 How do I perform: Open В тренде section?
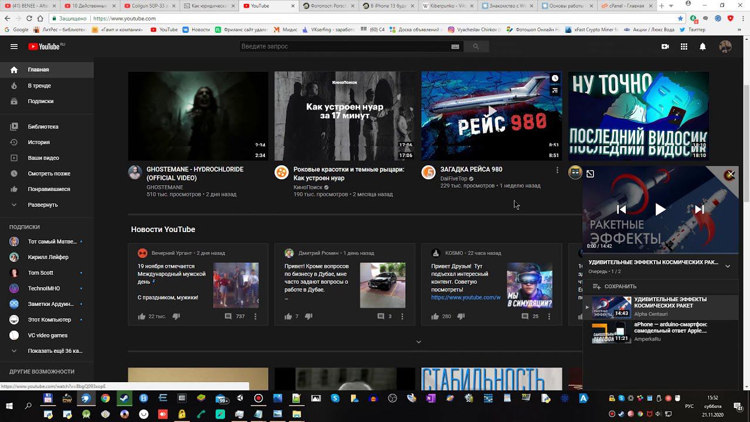coord(47,86)
